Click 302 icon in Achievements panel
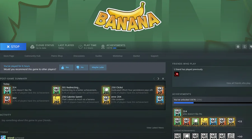The width and height of the screenshot is (252, 139). pos(186,121)
